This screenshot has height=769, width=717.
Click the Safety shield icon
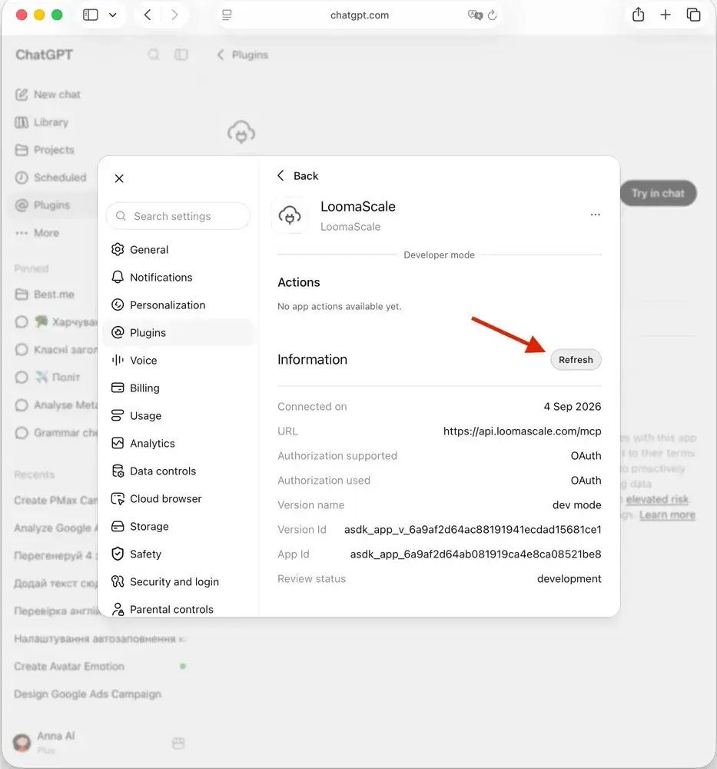pos(118,554)
